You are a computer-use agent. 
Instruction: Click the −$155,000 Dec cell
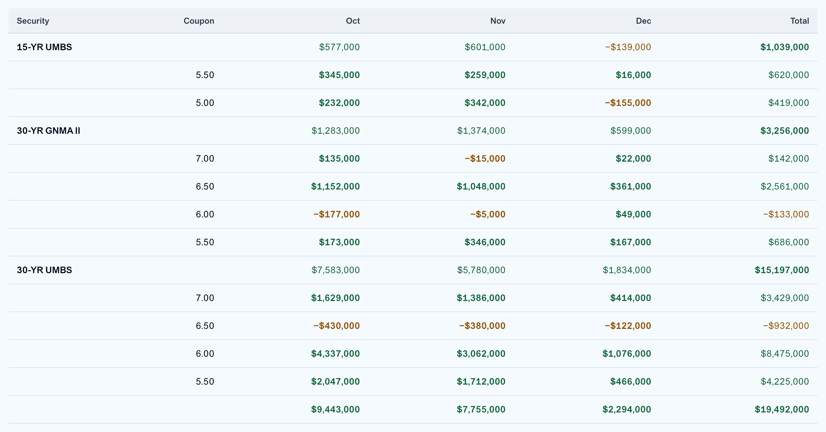click(x=628, y=103)
